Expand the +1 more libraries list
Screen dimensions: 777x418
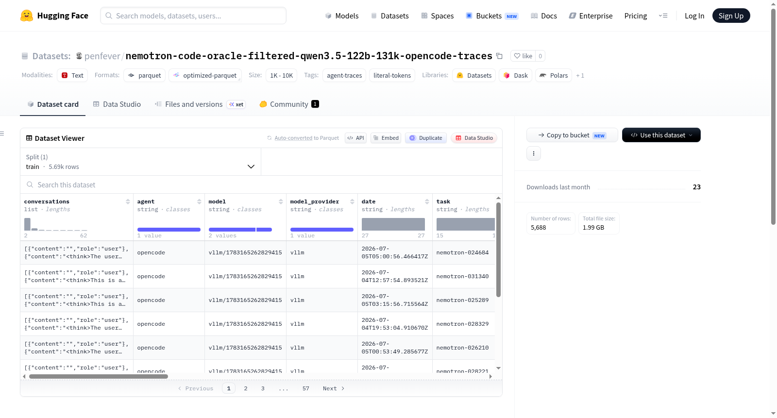(x=580, y=76)
